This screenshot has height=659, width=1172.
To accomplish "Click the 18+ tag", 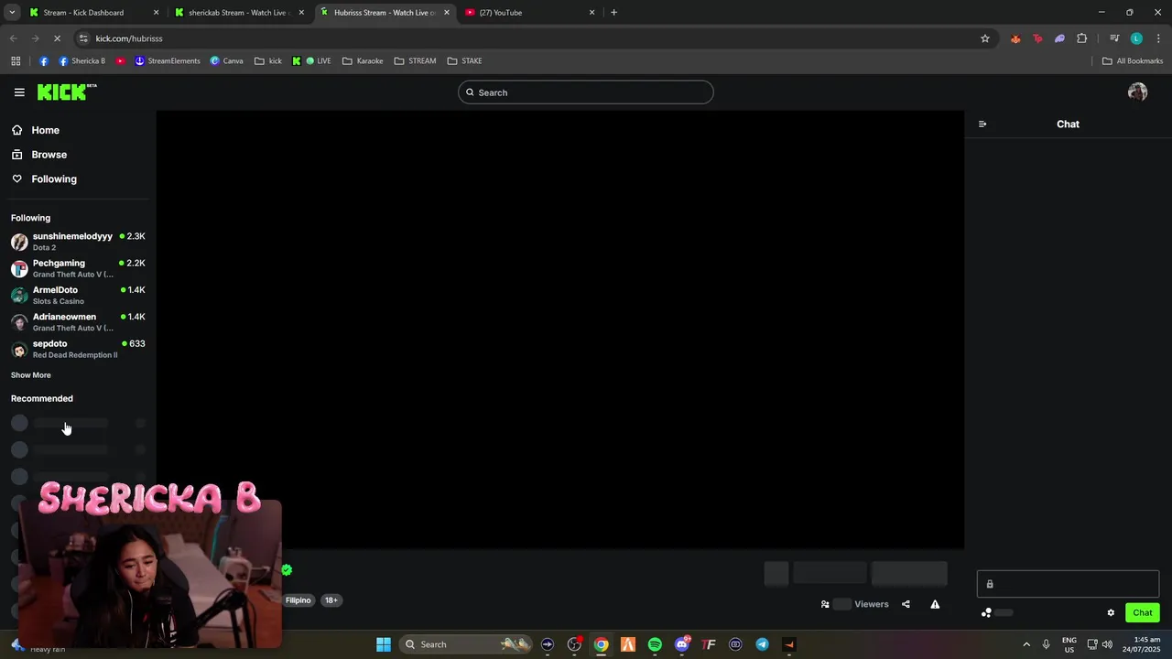I will click(x=331, y=600).
